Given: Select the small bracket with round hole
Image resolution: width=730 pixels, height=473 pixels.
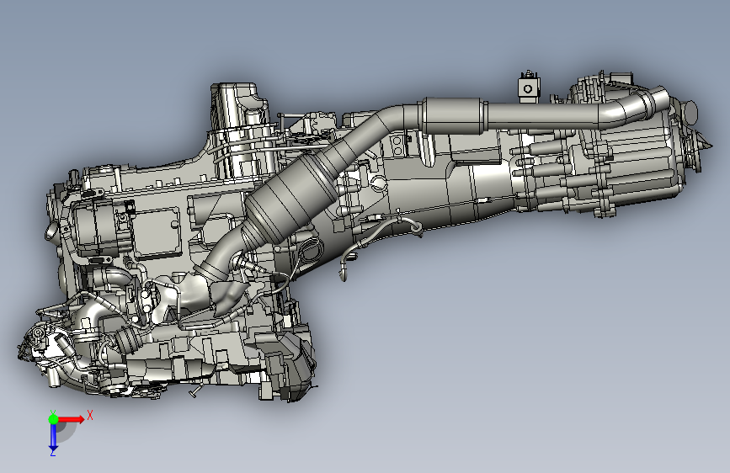Looking at the screenshot, I should tap(528, 88).
